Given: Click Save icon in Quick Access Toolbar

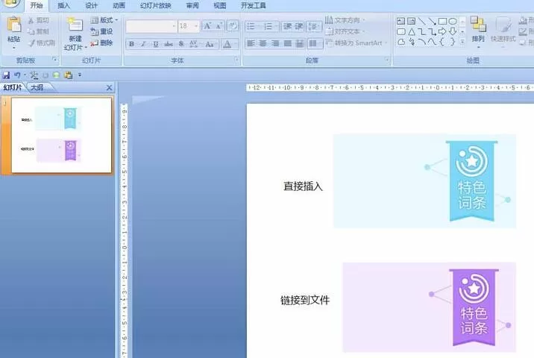Looking at the screenshot, I should tap(6, 75).
